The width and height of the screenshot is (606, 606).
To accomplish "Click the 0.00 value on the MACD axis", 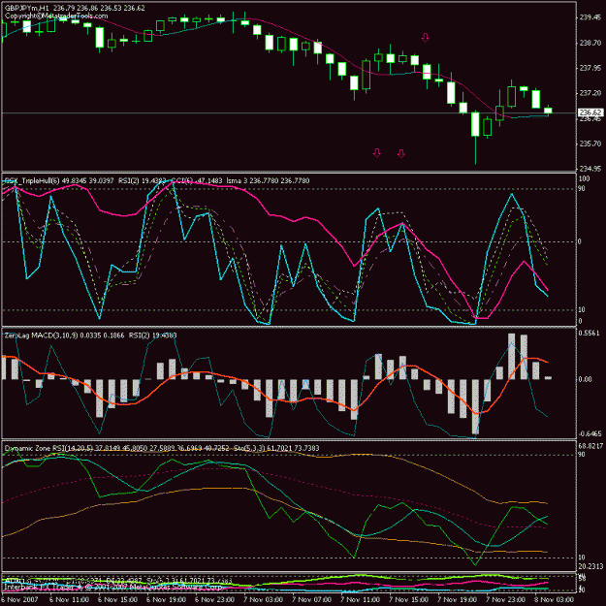I will tap(586, 379).
